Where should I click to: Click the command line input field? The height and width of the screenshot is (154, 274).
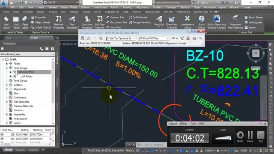151,145
